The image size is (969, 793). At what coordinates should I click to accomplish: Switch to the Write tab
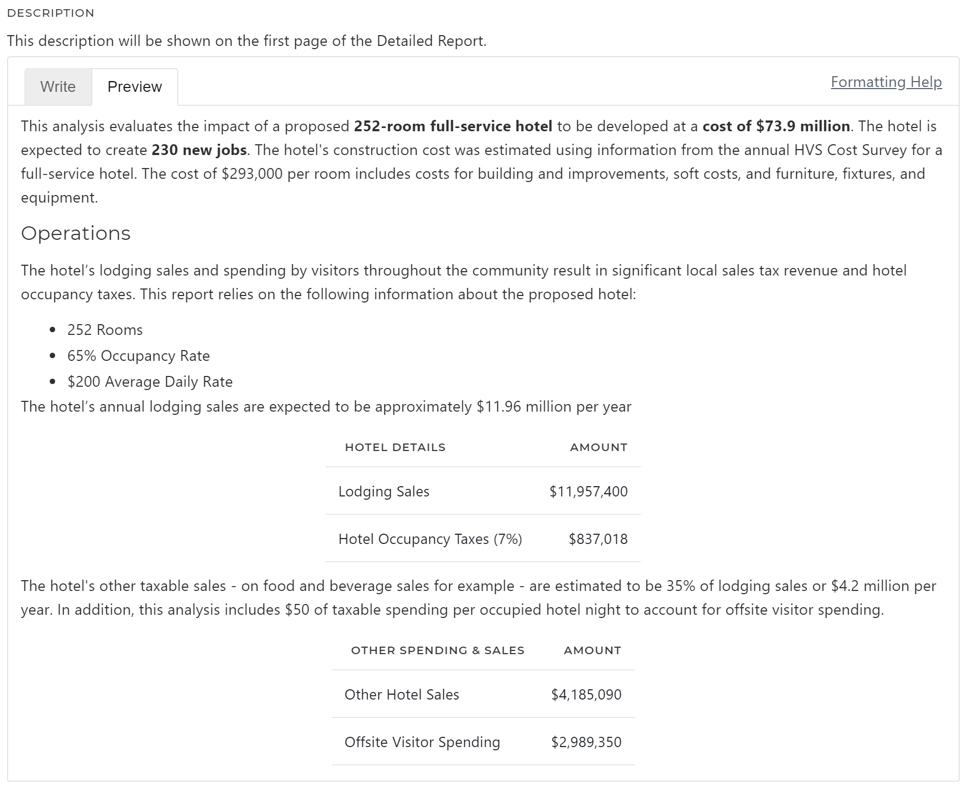tap(58, 86)
